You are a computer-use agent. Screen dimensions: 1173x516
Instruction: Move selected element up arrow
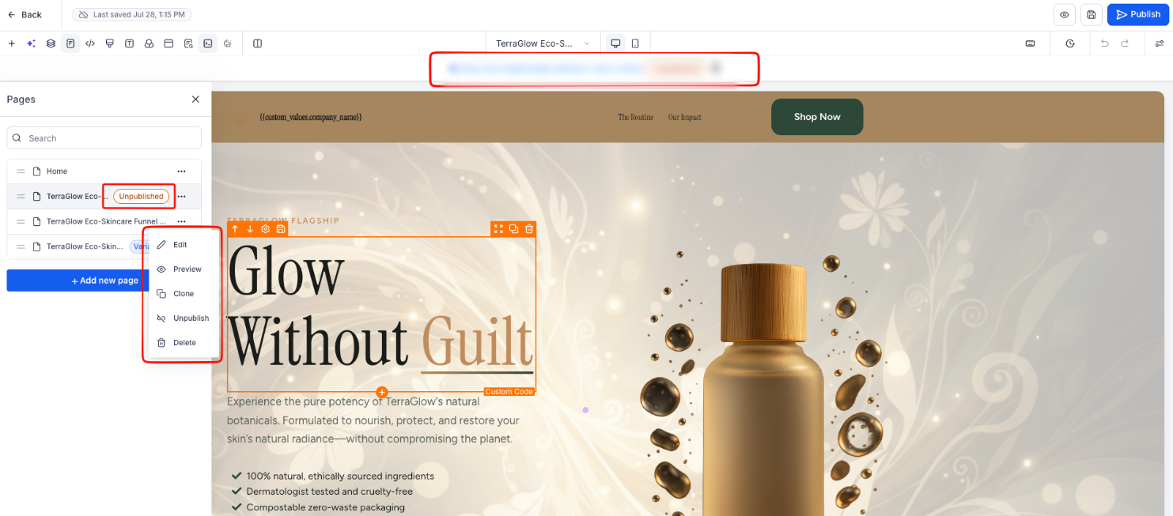[x=235, y=229]
